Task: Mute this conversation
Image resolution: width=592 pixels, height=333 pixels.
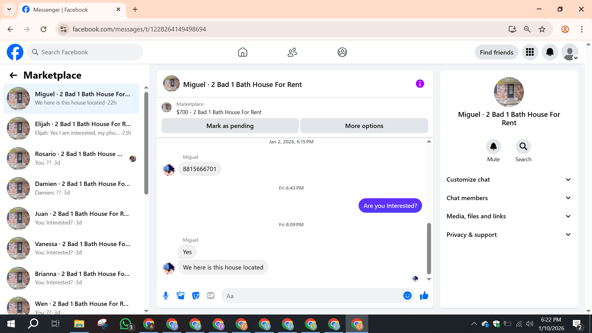Action: tap(493, 146)
